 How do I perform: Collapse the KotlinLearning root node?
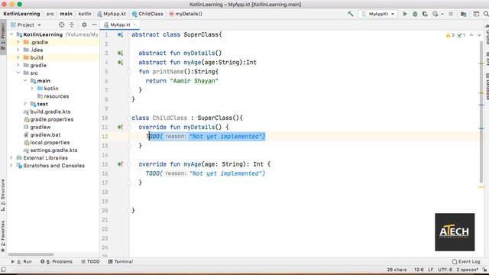pyautogui.click(x=12, y=34)
